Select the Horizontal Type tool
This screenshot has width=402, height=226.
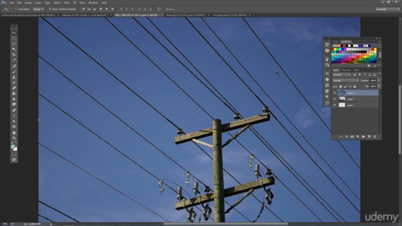point(14,116)
